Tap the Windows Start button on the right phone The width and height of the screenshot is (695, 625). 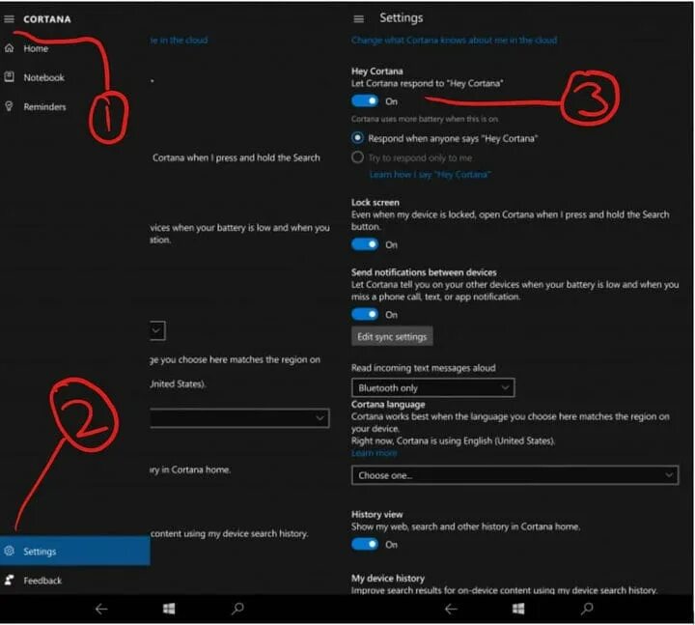(x=518, y=609)
